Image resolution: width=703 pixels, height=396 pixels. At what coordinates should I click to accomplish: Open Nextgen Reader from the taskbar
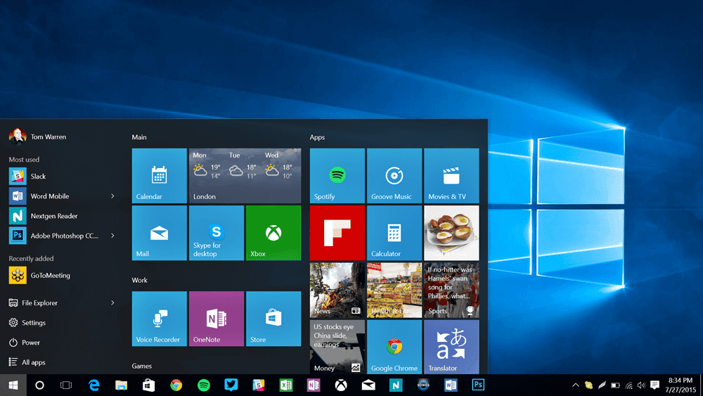tap(395, 385)
